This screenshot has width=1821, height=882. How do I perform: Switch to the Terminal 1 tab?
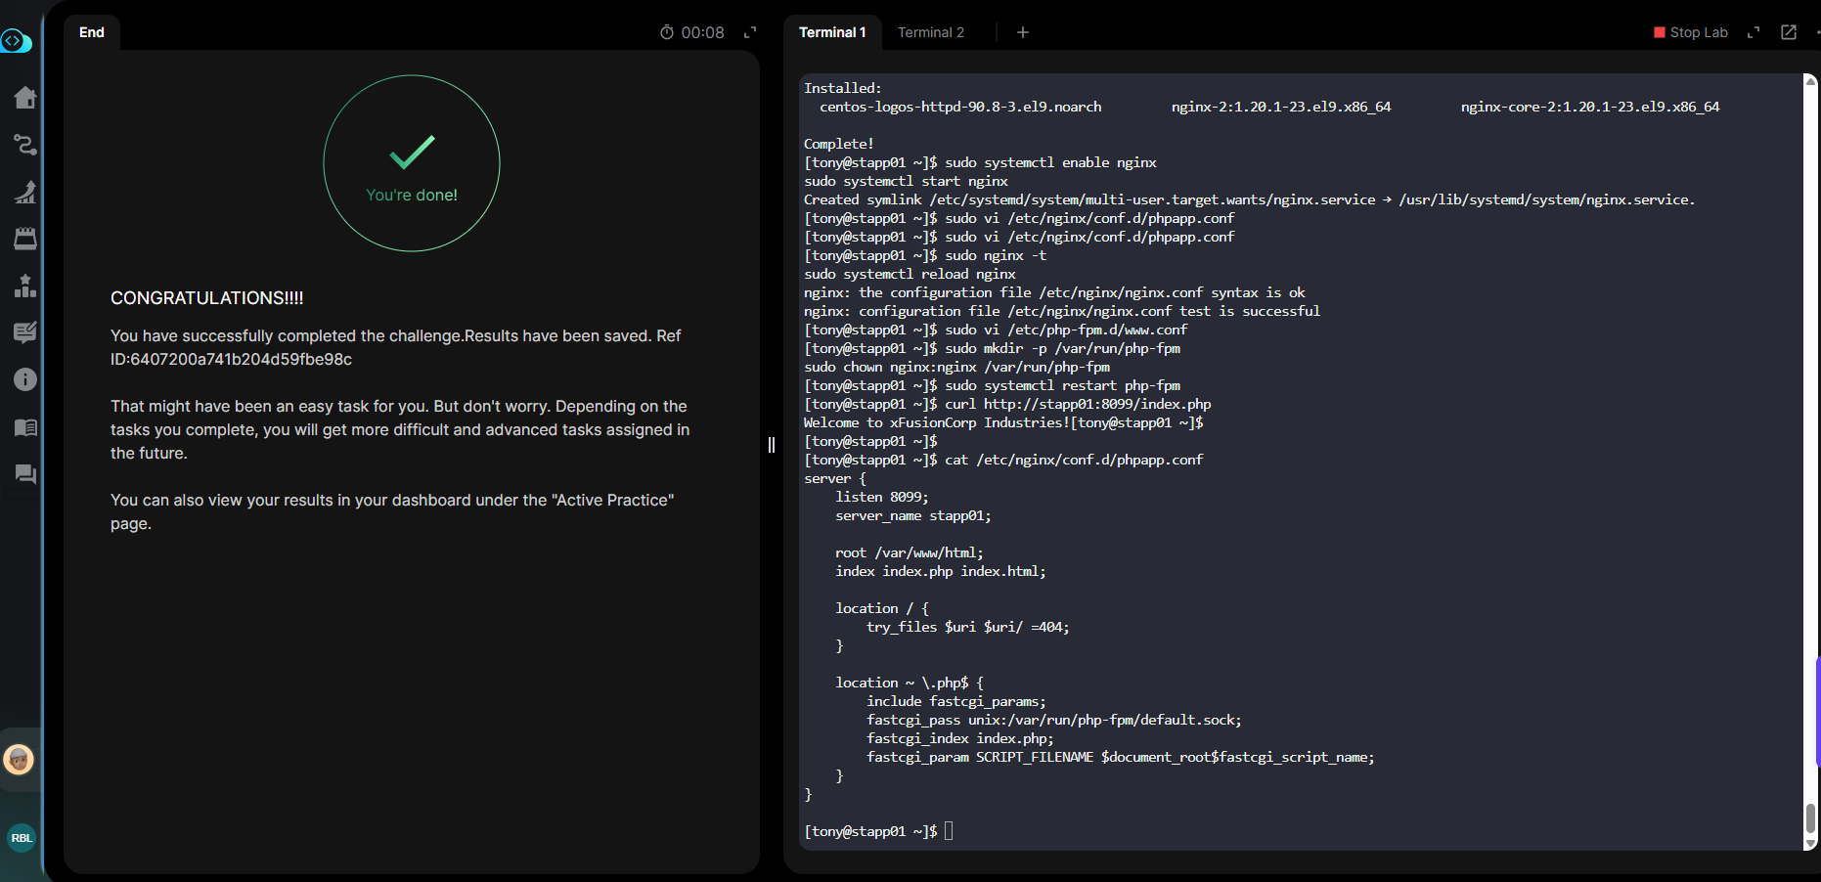(x=832, y=32)
